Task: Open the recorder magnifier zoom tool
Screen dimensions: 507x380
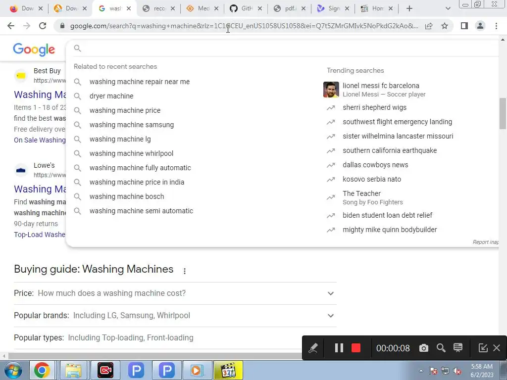Action: pos(441,348)
